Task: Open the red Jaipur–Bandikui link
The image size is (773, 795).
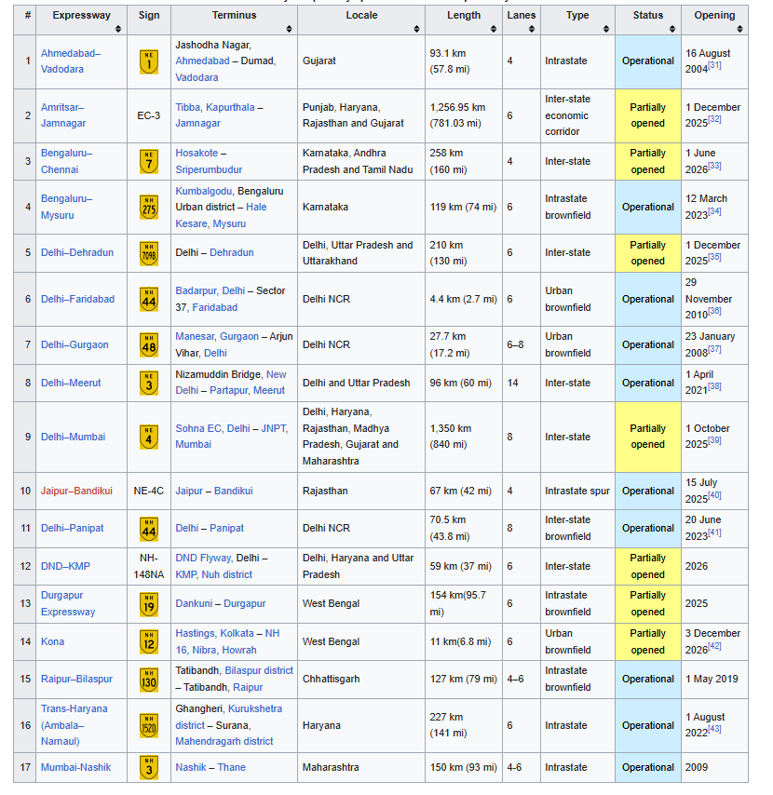Action: 76,491
